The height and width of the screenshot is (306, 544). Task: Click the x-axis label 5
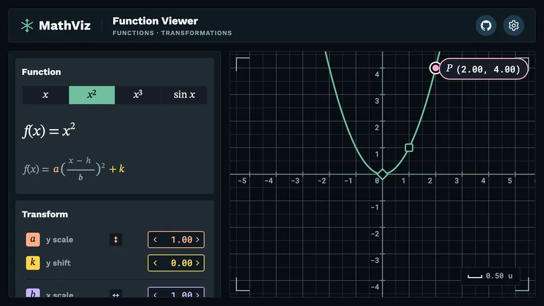pyautogui.click(x=509, y=181)
